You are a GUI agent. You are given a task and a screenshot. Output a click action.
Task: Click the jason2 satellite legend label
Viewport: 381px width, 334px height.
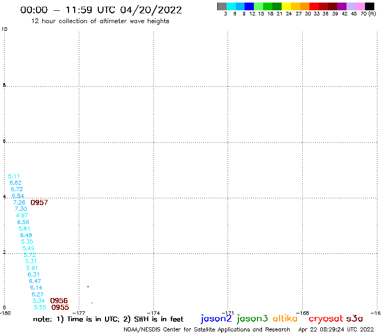tap(216, 319)
